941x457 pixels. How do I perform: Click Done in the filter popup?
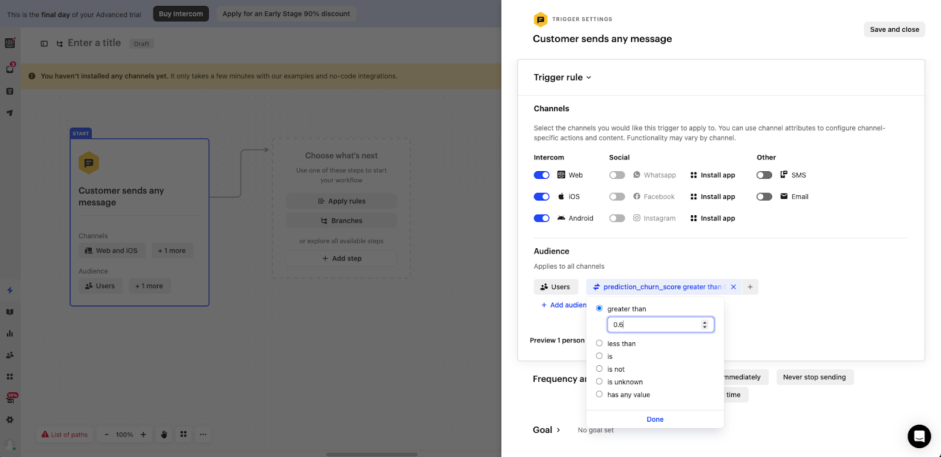click(x=655, y=419)
